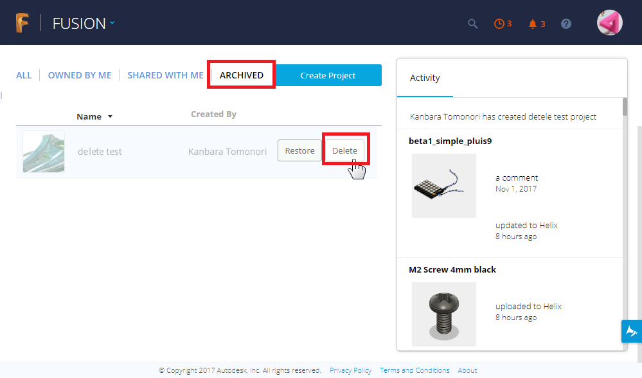Image resolution: width=642 pixels, height=378 pixels.
Task: Open the delete test project thumbnail
Action: coord(44,152)
